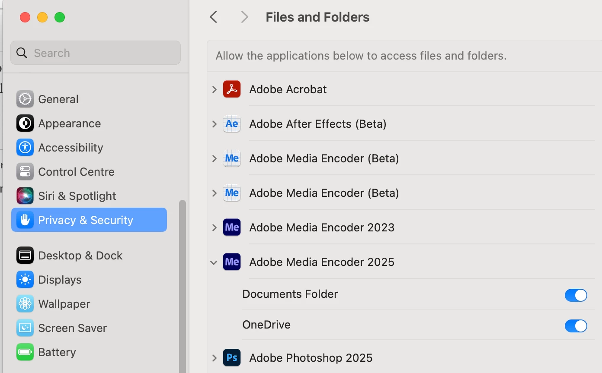Click the Control Centre icon

pyautogui.click(x=25, y=172)
